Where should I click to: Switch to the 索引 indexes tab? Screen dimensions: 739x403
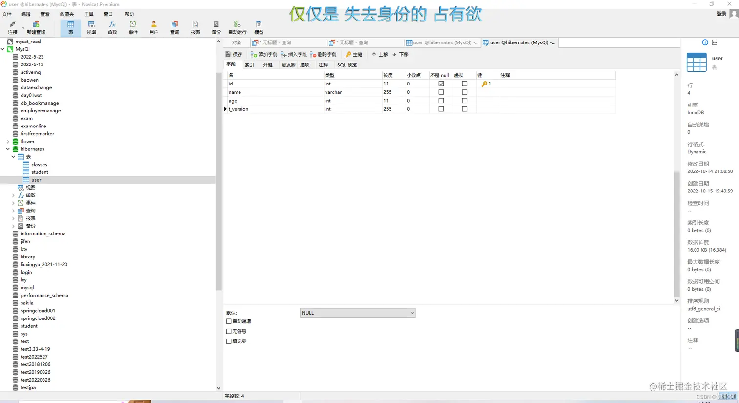249,64
